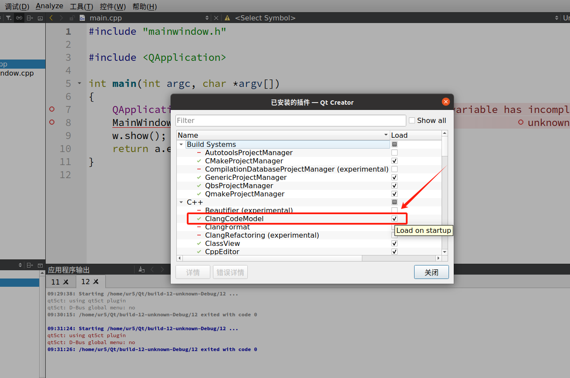
Task: Uncheck the CMakeProjectManager load box
Action: coord(395,161)
